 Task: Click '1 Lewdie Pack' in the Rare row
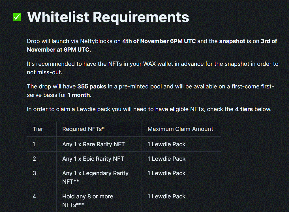pos(166,144)
